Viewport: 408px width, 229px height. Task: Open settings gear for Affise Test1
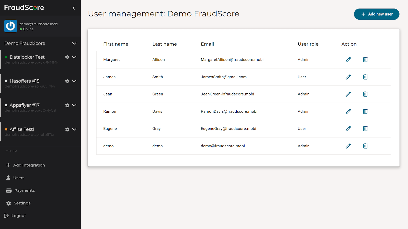tap(67, 129)
